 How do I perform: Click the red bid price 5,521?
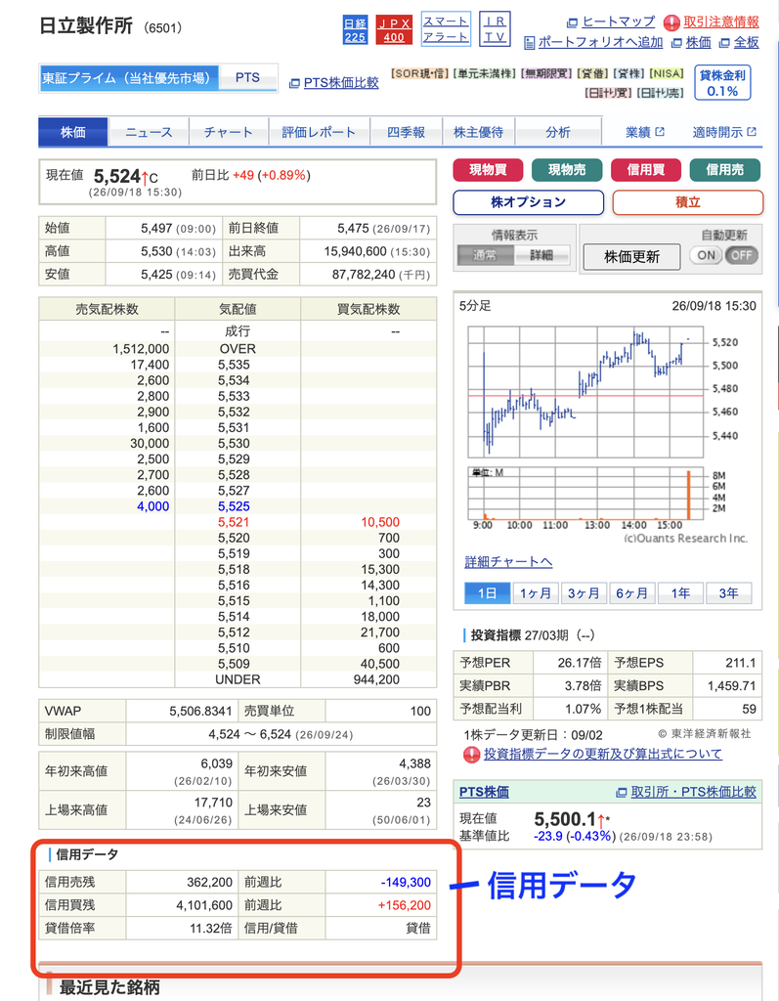[x=234, y=522]
